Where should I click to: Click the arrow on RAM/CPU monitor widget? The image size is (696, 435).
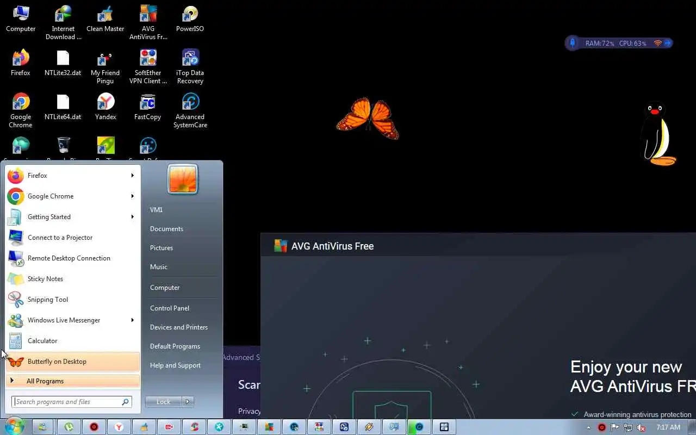[668, 43]
